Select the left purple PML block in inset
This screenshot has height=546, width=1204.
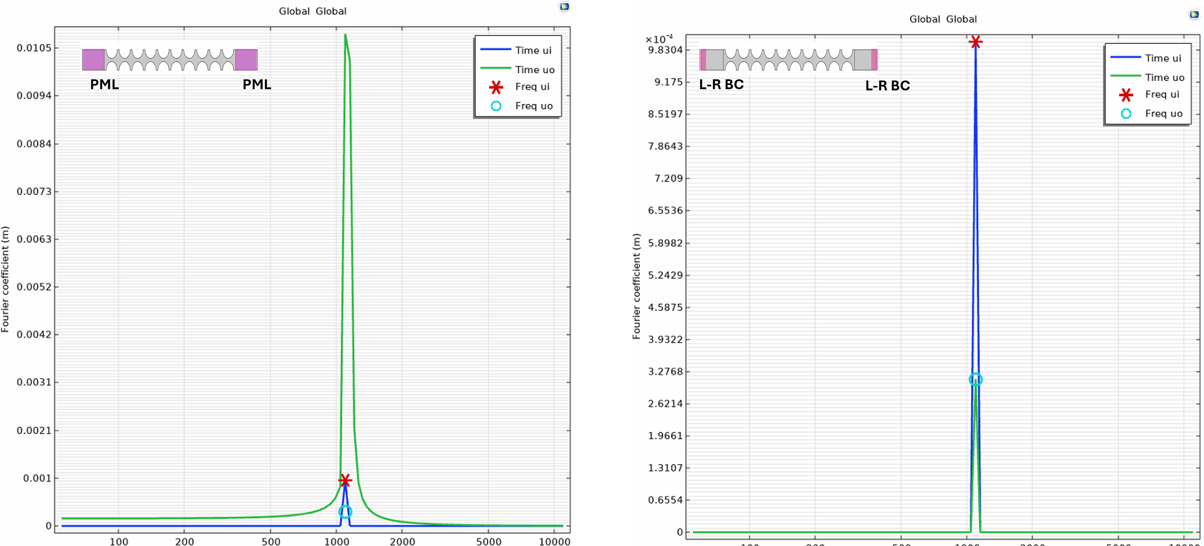pos(94,60)
